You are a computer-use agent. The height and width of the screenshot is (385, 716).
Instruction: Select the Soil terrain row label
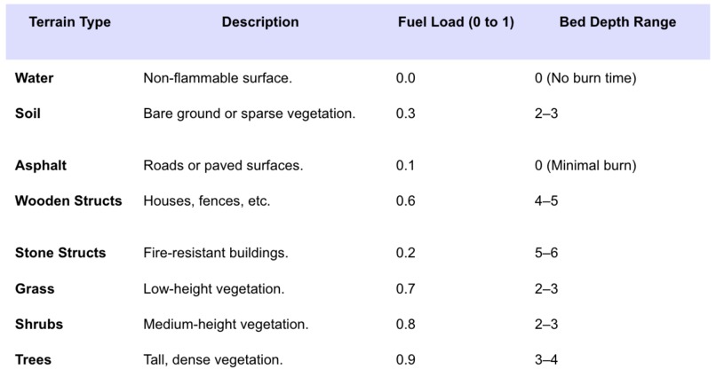pos(28,114)
